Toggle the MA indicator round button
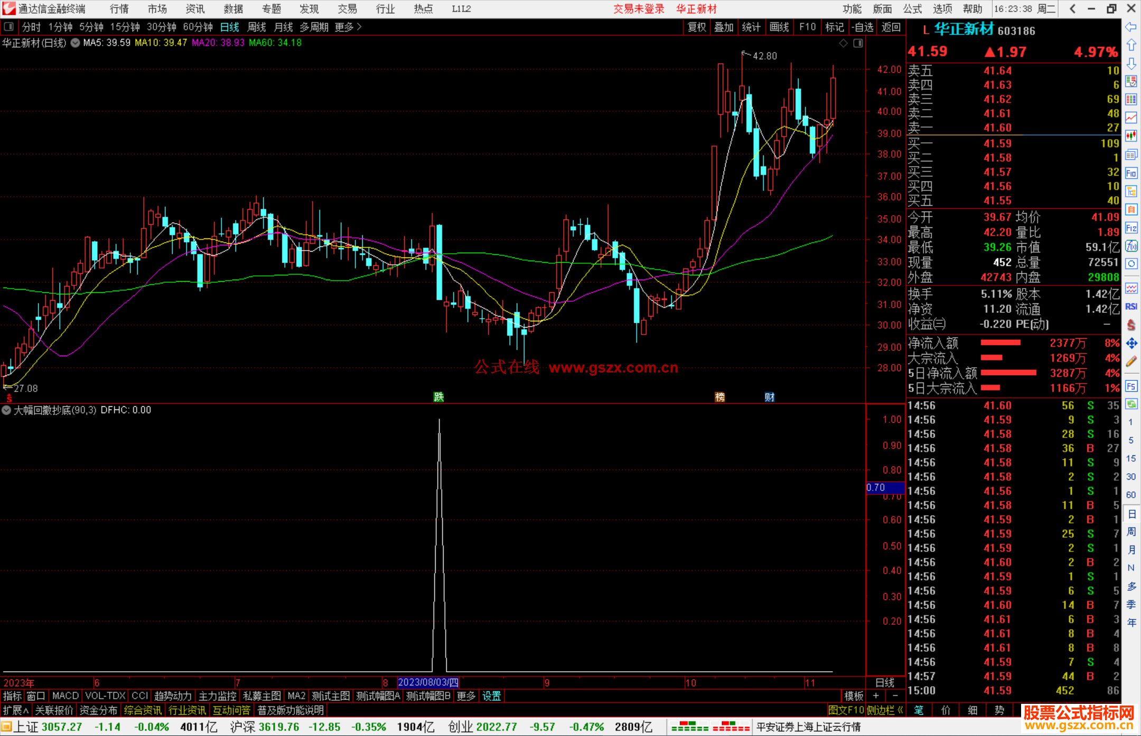Screen dimensions: 1141x736 (76, 43)
